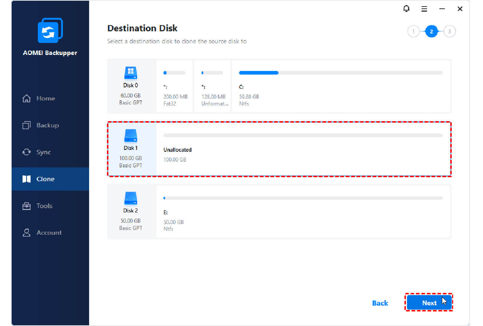Image resolution: width=483 pixels, height=326 pixels.
Task: Click the Unallocated space usage bar
Action: pos(303,135)
